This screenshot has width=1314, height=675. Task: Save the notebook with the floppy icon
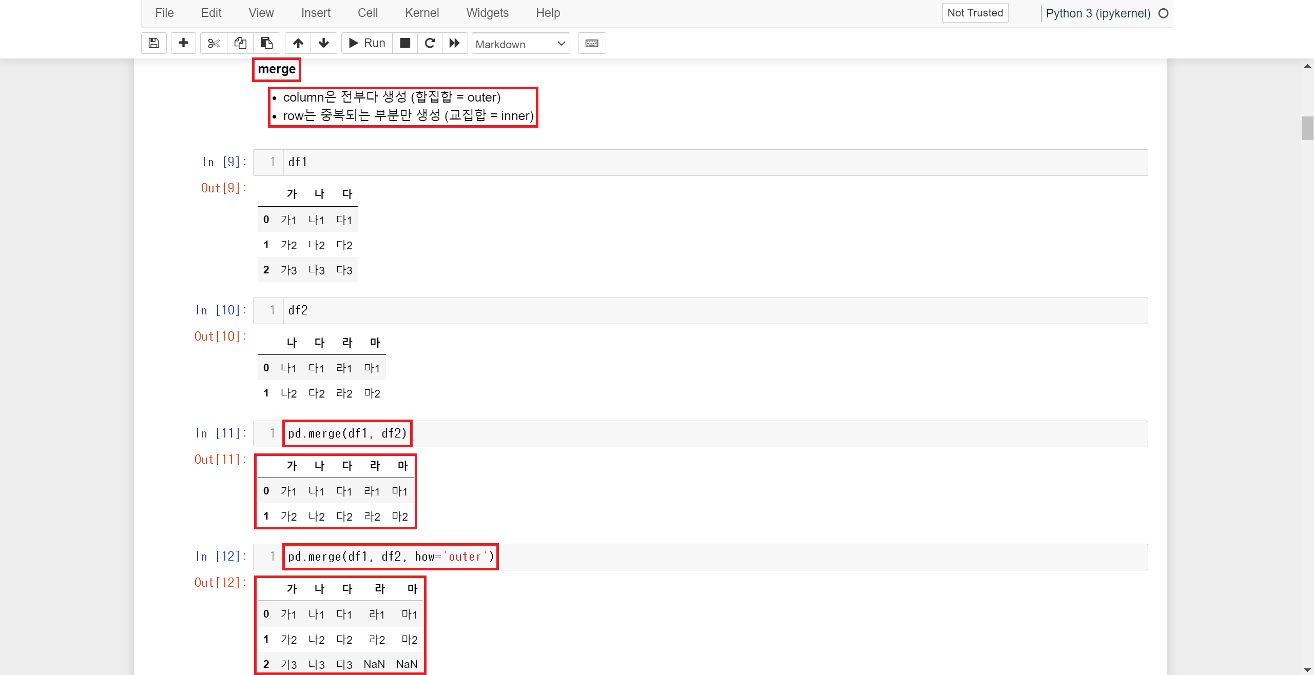153,43
